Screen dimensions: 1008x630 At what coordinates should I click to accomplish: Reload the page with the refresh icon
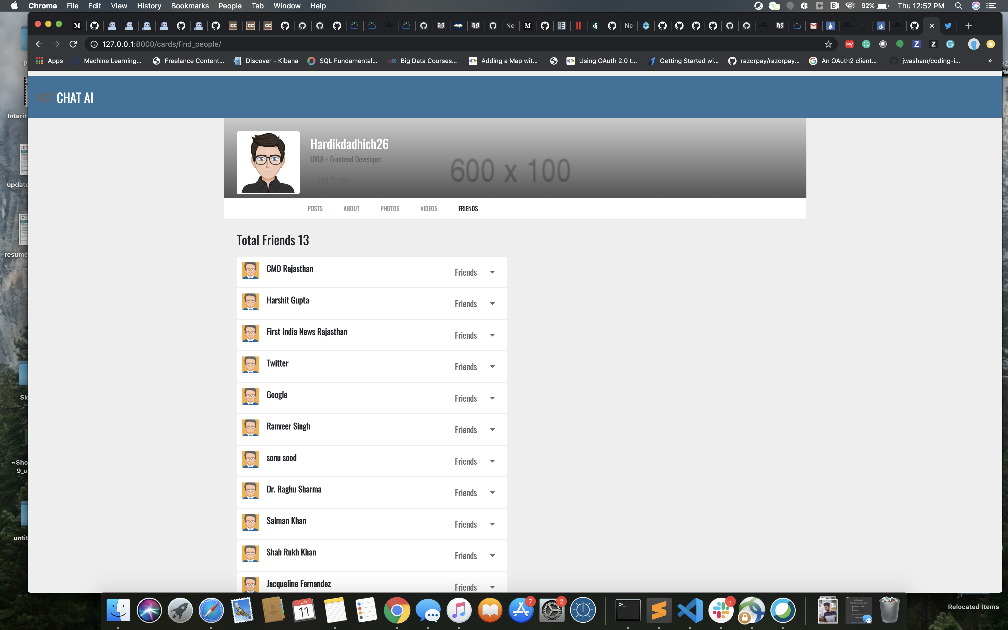[73, 44]
